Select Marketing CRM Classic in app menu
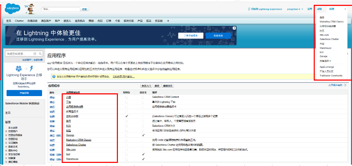Viewport: 352px width, 166px height. pyautogui.click(x=332, y=22)
